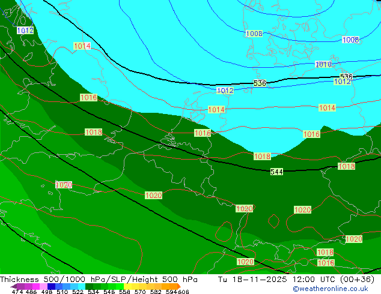Click the chart title 'Thickness 500/1000 hPa/SLP/Height 500 hPa'
381x294 pixels.
pos(99,280)
